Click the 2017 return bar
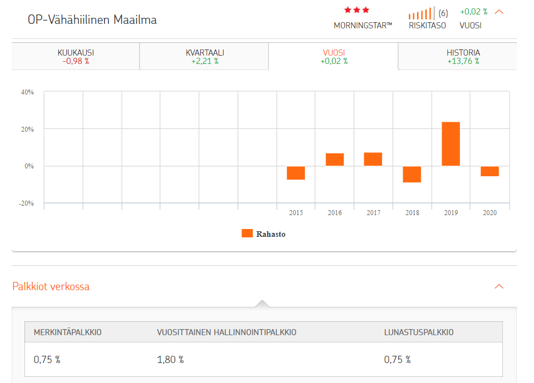This screenshot has width=534, height=383. tap(373, 159)
